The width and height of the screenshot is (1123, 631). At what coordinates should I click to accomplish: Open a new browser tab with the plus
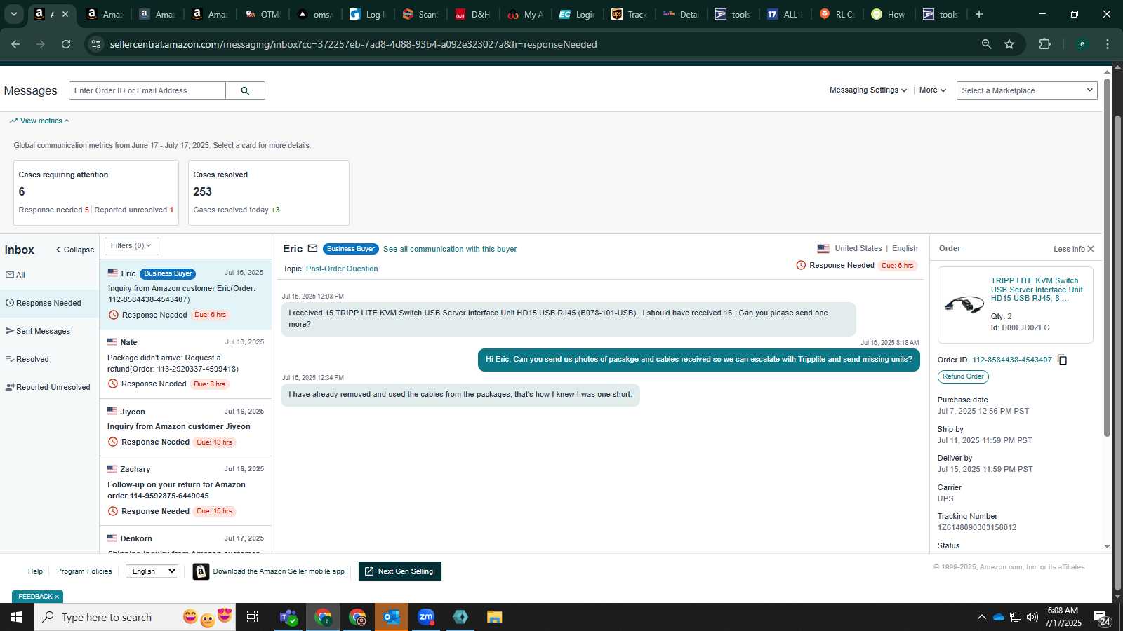[x=979, y=14]
